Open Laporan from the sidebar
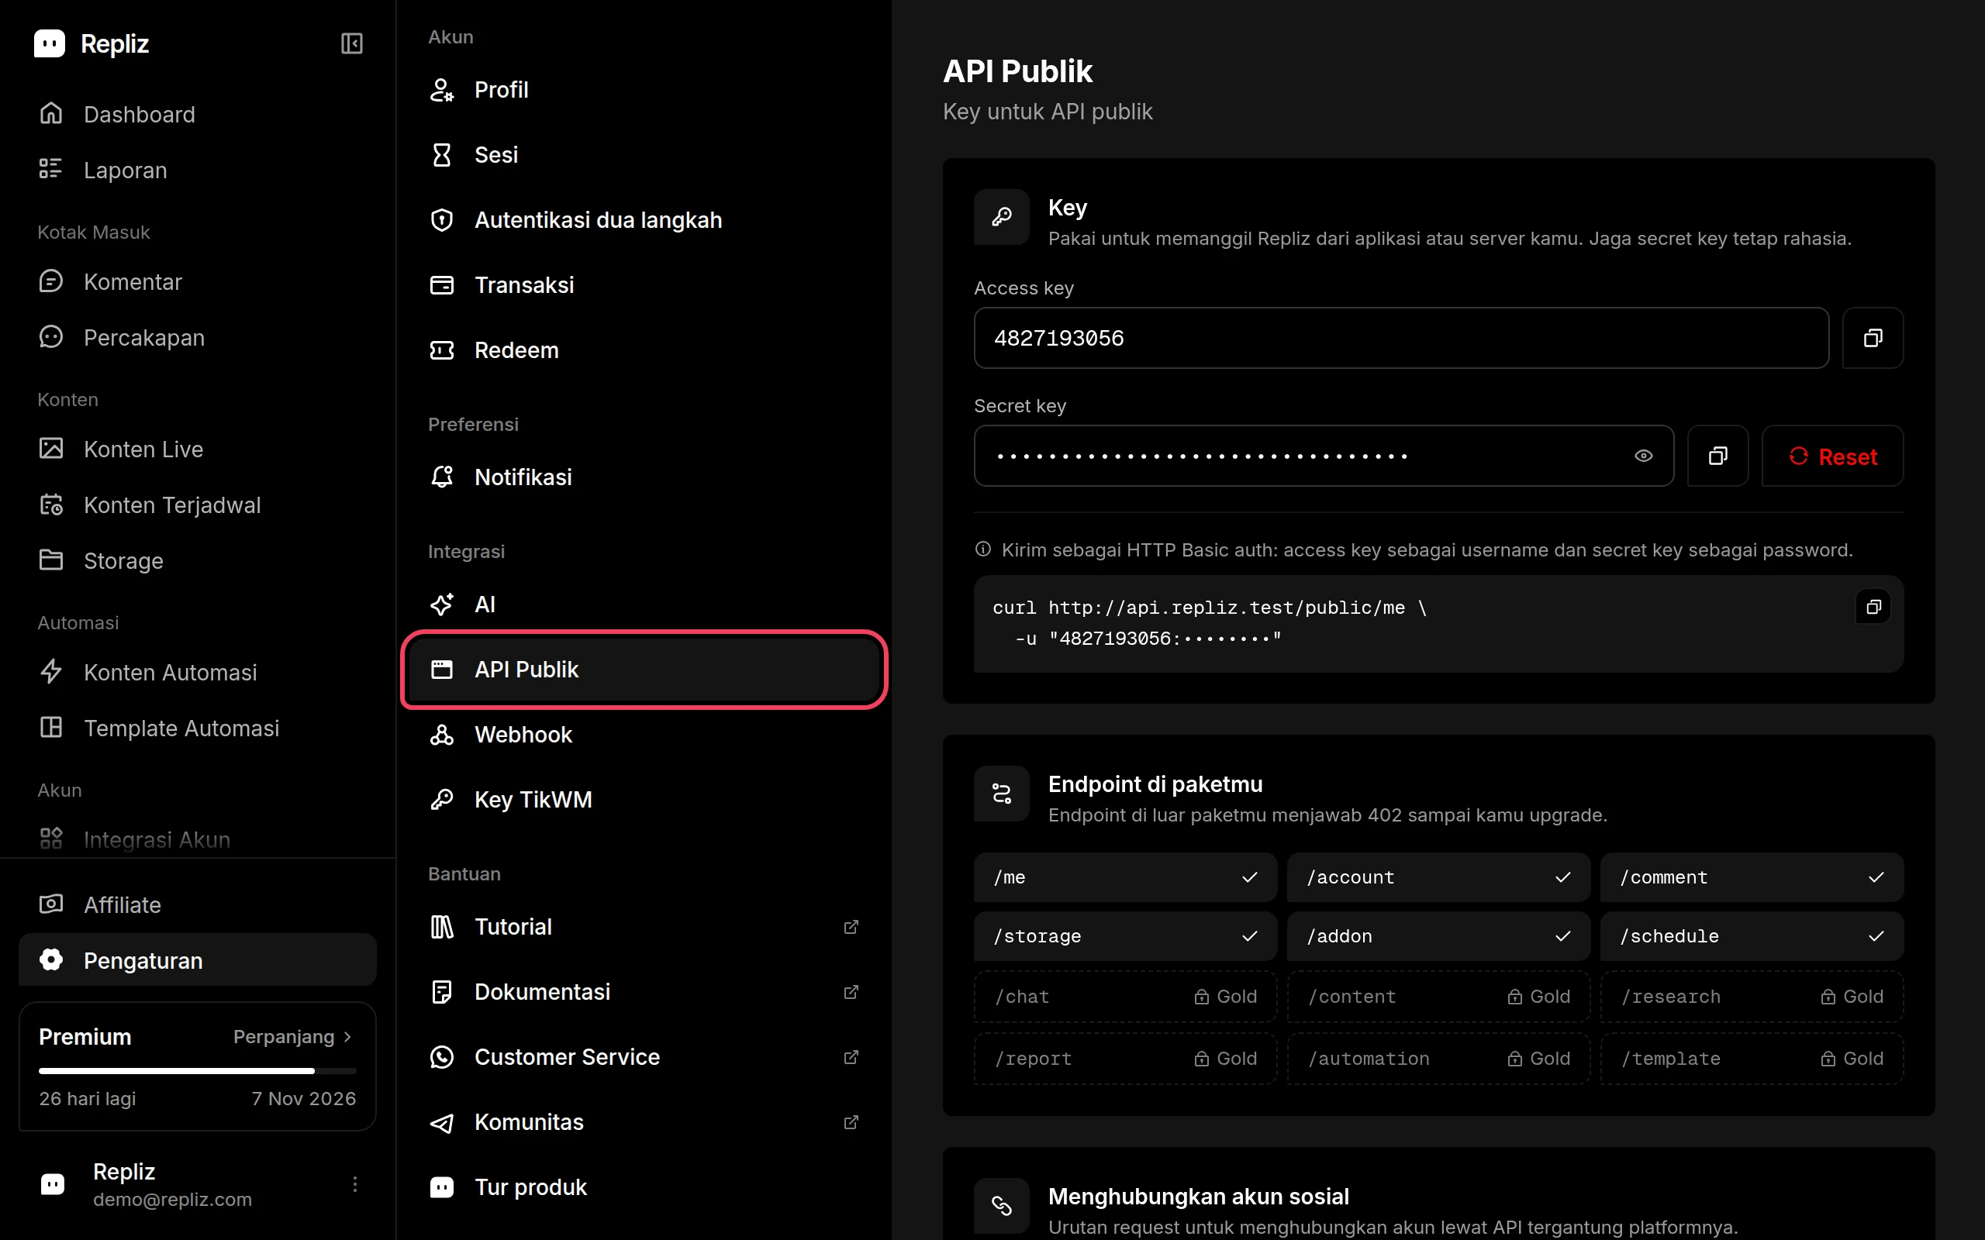Viewport: 1985px width, 1240px height. click(x=198, y=170)
